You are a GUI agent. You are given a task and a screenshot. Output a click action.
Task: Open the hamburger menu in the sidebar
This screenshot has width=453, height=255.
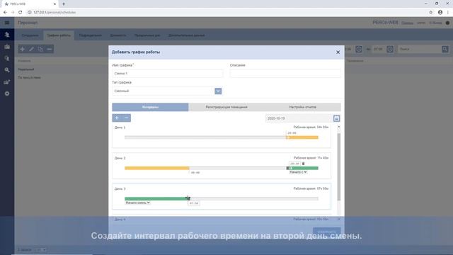pos(7,23)
